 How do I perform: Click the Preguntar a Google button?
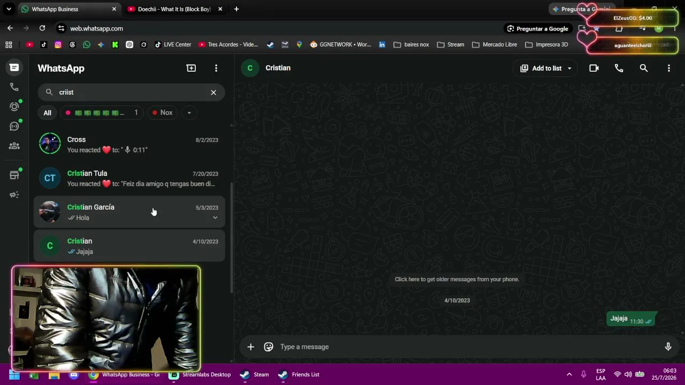[537, 29]
